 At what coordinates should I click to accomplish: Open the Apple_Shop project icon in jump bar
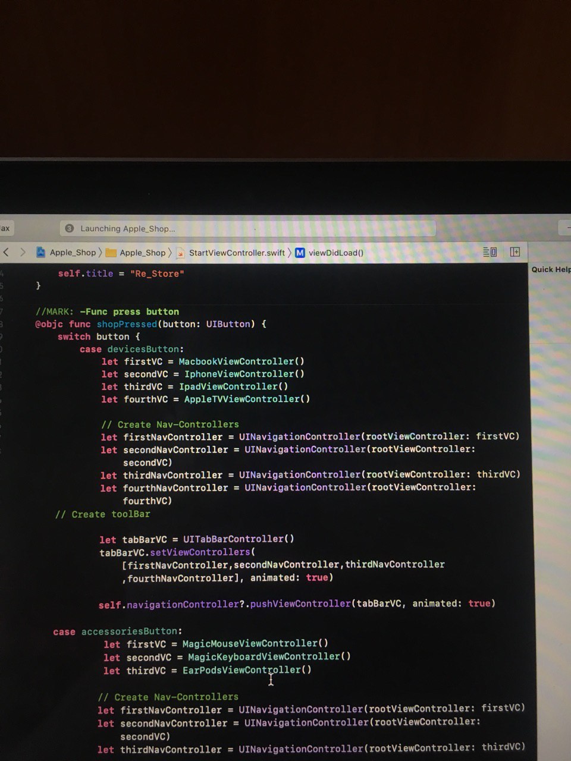click(x=40, y=252)
